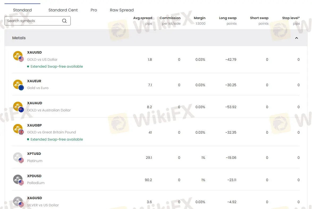This screenshot has height=209, width=312.
Task: Switch to the Raw Spread tab
Action: click(122, 10)
